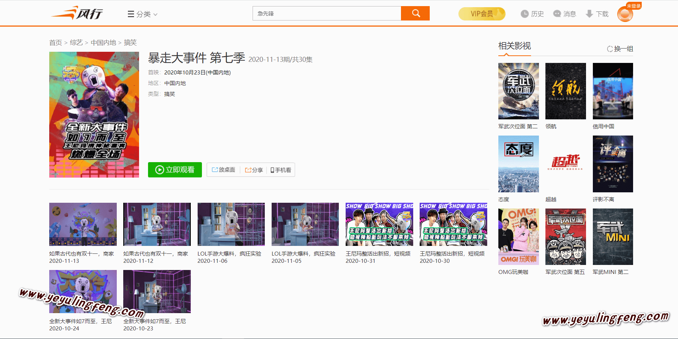Open 军武次位面 第二 poster
This screenshot has height=339, width=678.
point(518,91)
